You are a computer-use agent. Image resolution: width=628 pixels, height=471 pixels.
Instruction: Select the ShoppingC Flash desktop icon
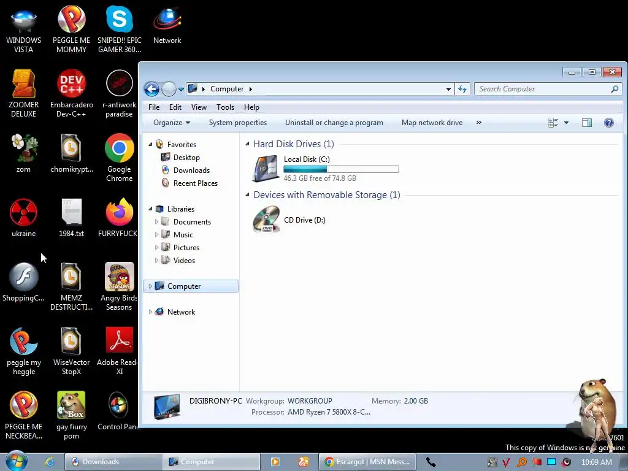(24, 282)
